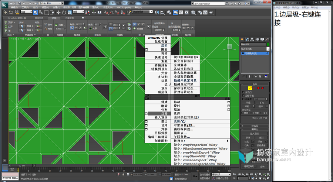Select Element sub-object level icon
The height and width of the screenshot is (182, 333).
263,88
